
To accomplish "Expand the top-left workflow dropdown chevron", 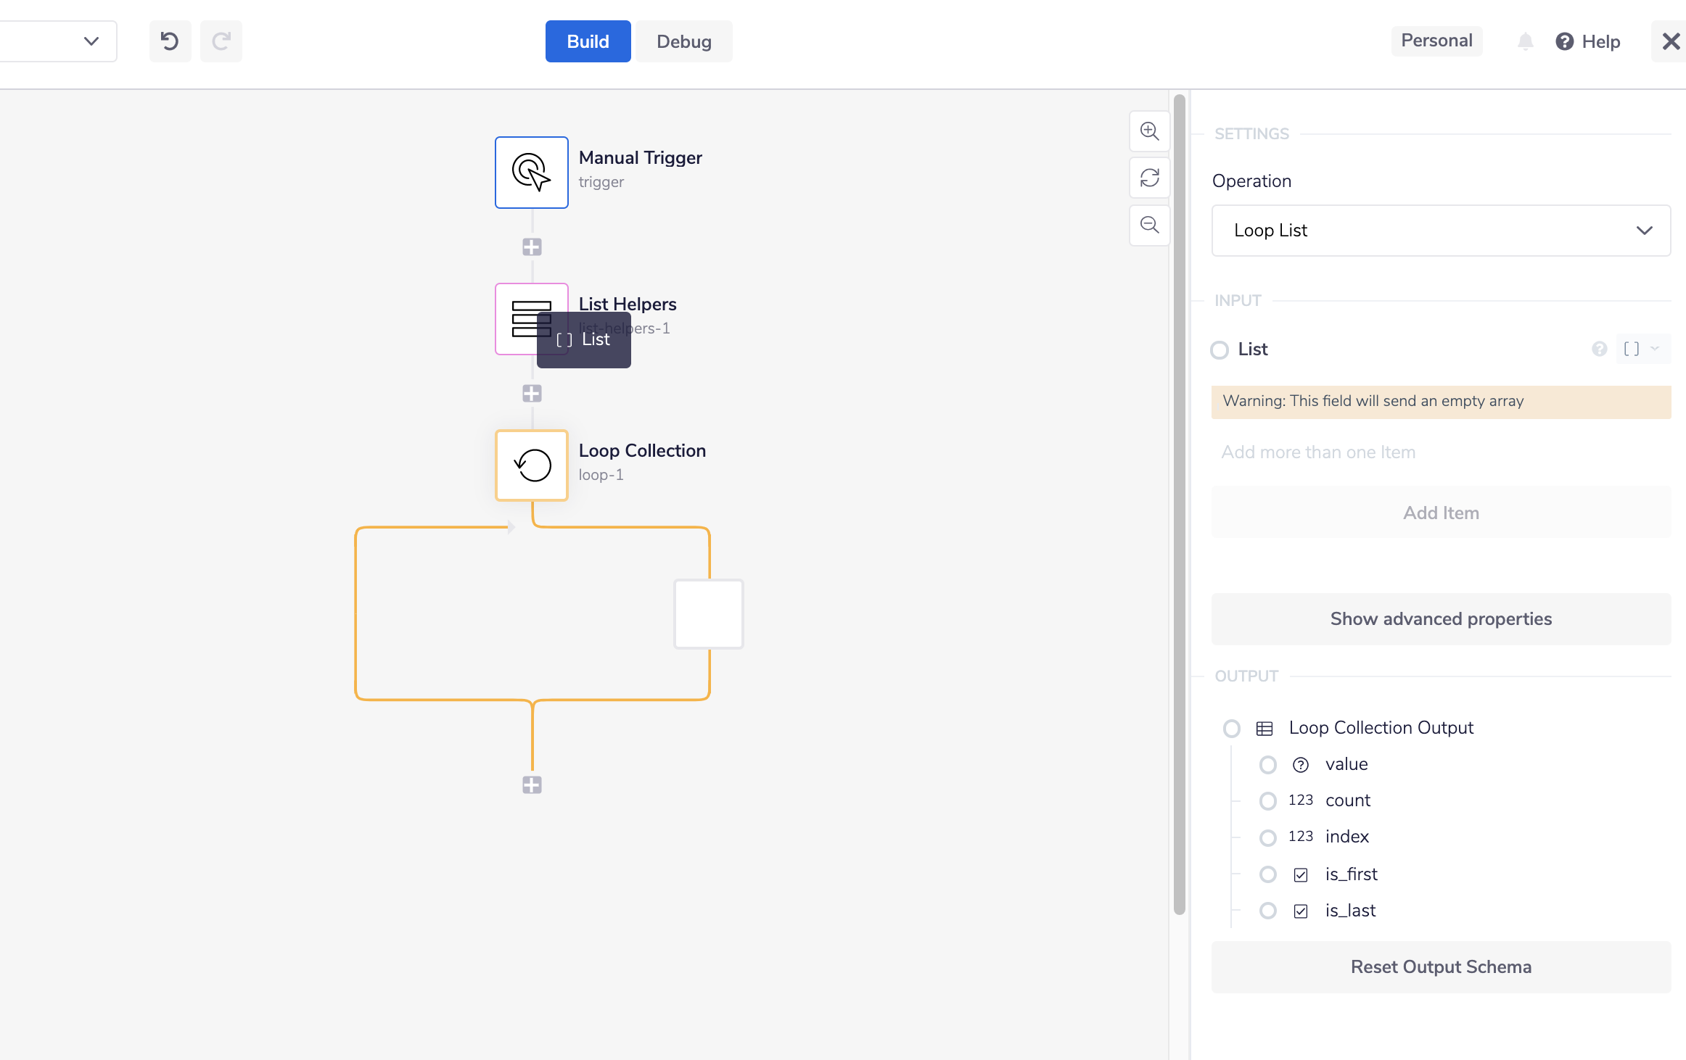I will coord(91,41).
